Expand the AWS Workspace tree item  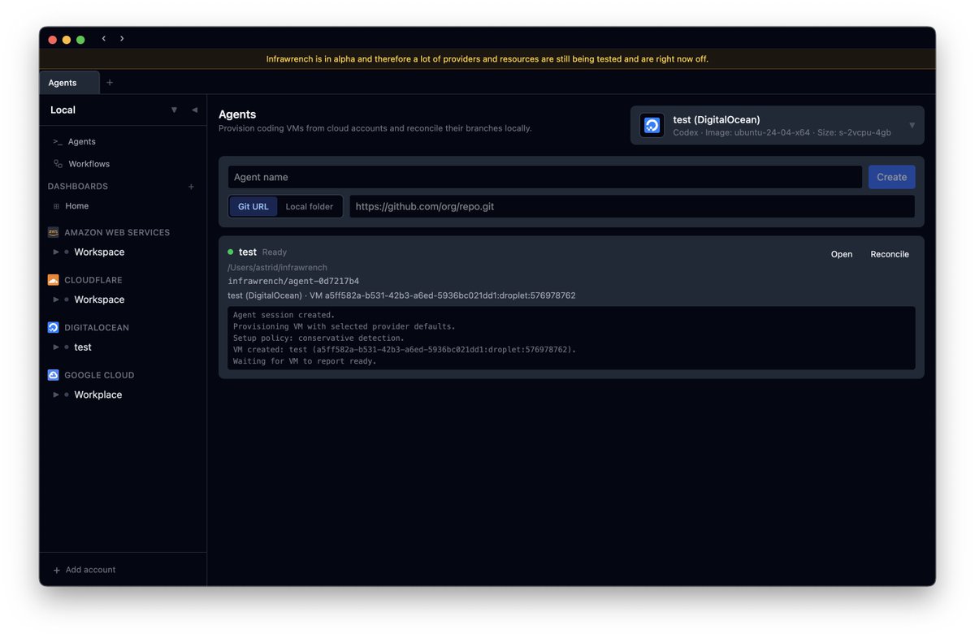(x=56, y=252)
